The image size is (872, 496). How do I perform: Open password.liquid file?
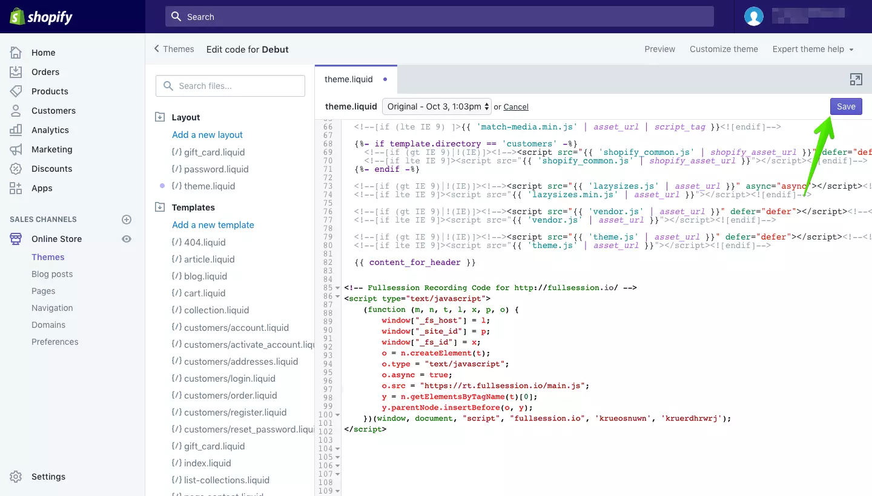click(x=216, y=169)
